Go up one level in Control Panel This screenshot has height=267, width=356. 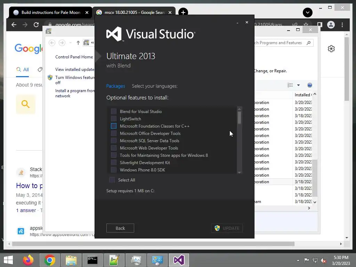point(78,43)
